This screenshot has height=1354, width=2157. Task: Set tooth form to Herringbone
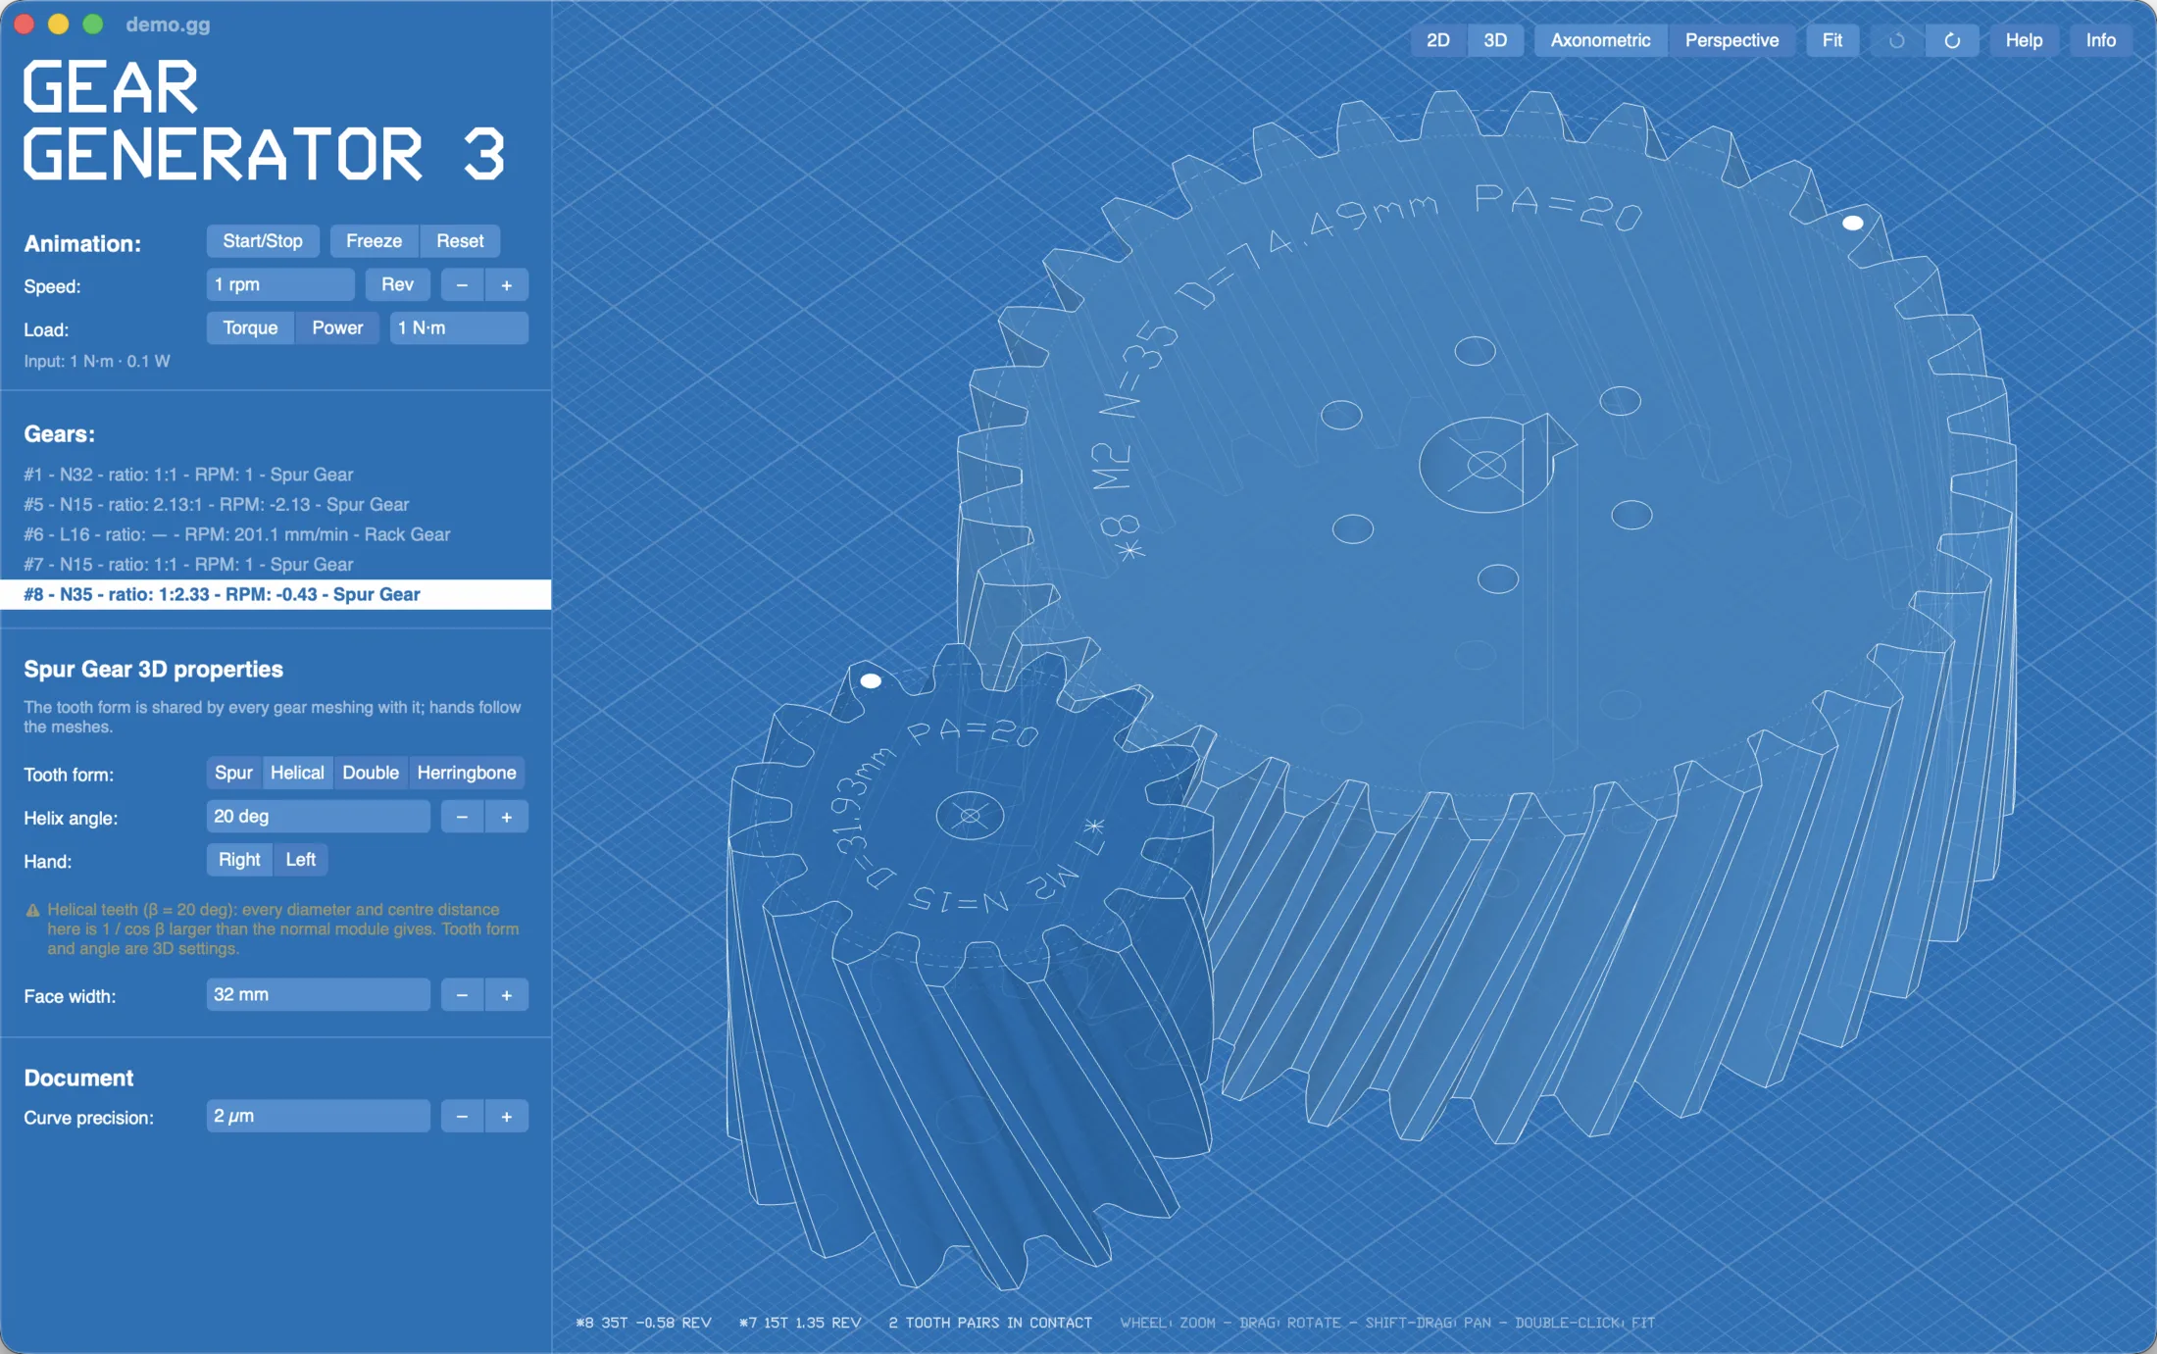[x=467, y=773]
